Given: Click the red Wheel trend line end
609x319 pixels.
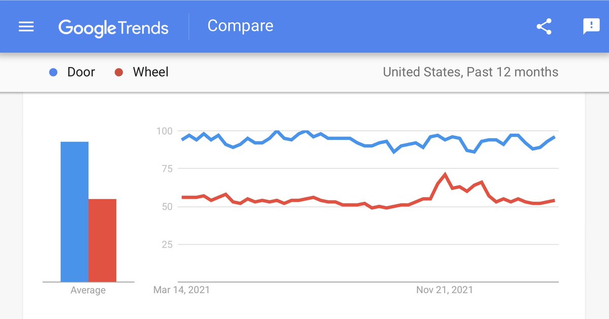Looking at the screenshot, I should click(x=554, y=200).
